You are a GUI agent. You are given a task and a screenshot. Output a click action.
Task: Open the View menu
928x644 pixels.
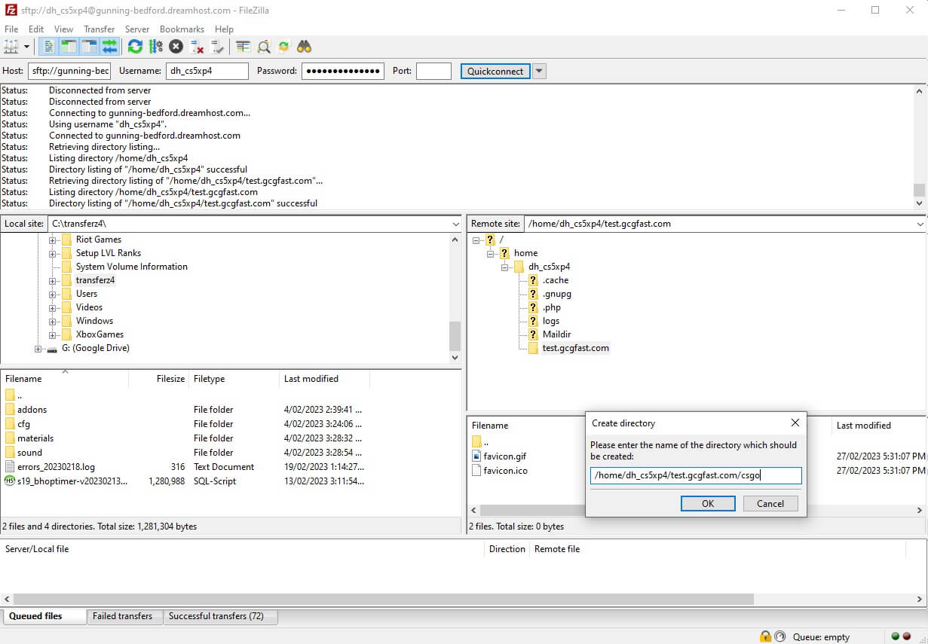63,29
